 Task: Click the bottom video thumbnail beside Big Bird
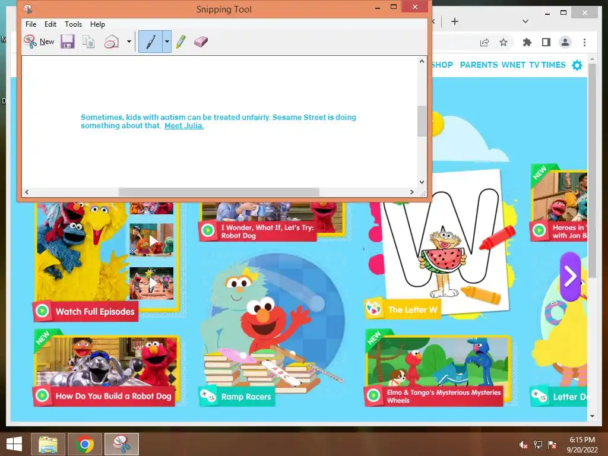point(151,283)
